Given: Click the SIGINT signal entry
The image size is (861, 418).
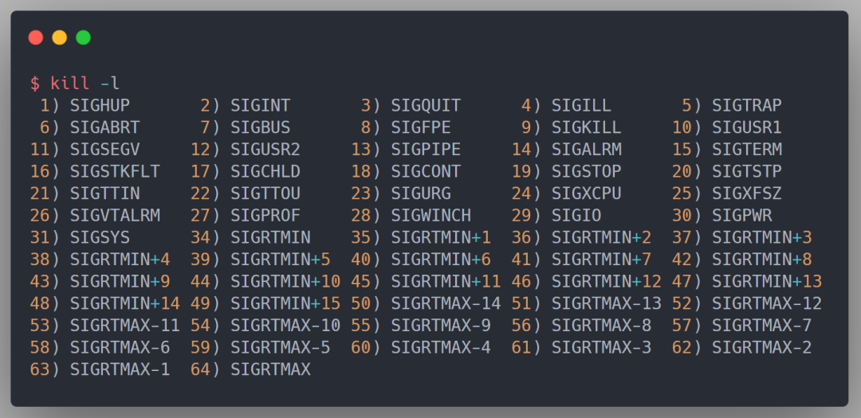Looking at the screenshot, I should pyautogui.click(x=260, y=105).
